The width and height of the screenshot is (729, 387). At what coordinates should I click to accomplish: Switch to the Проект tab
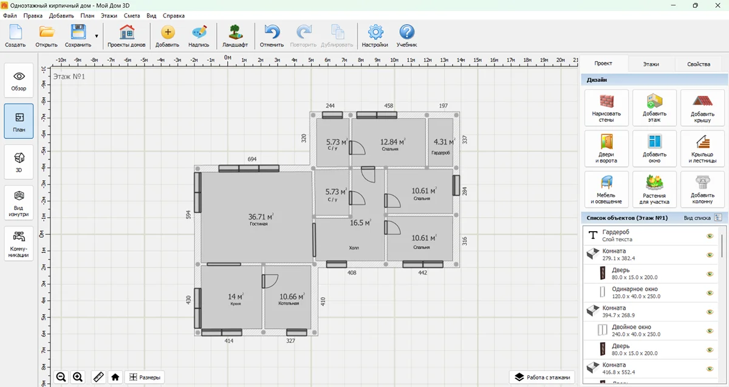[x=603, y=64]
